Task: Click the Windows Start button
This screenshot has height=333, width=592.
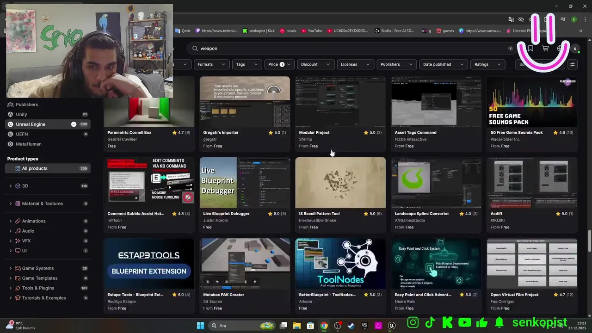Action: (x=200, y=326)
